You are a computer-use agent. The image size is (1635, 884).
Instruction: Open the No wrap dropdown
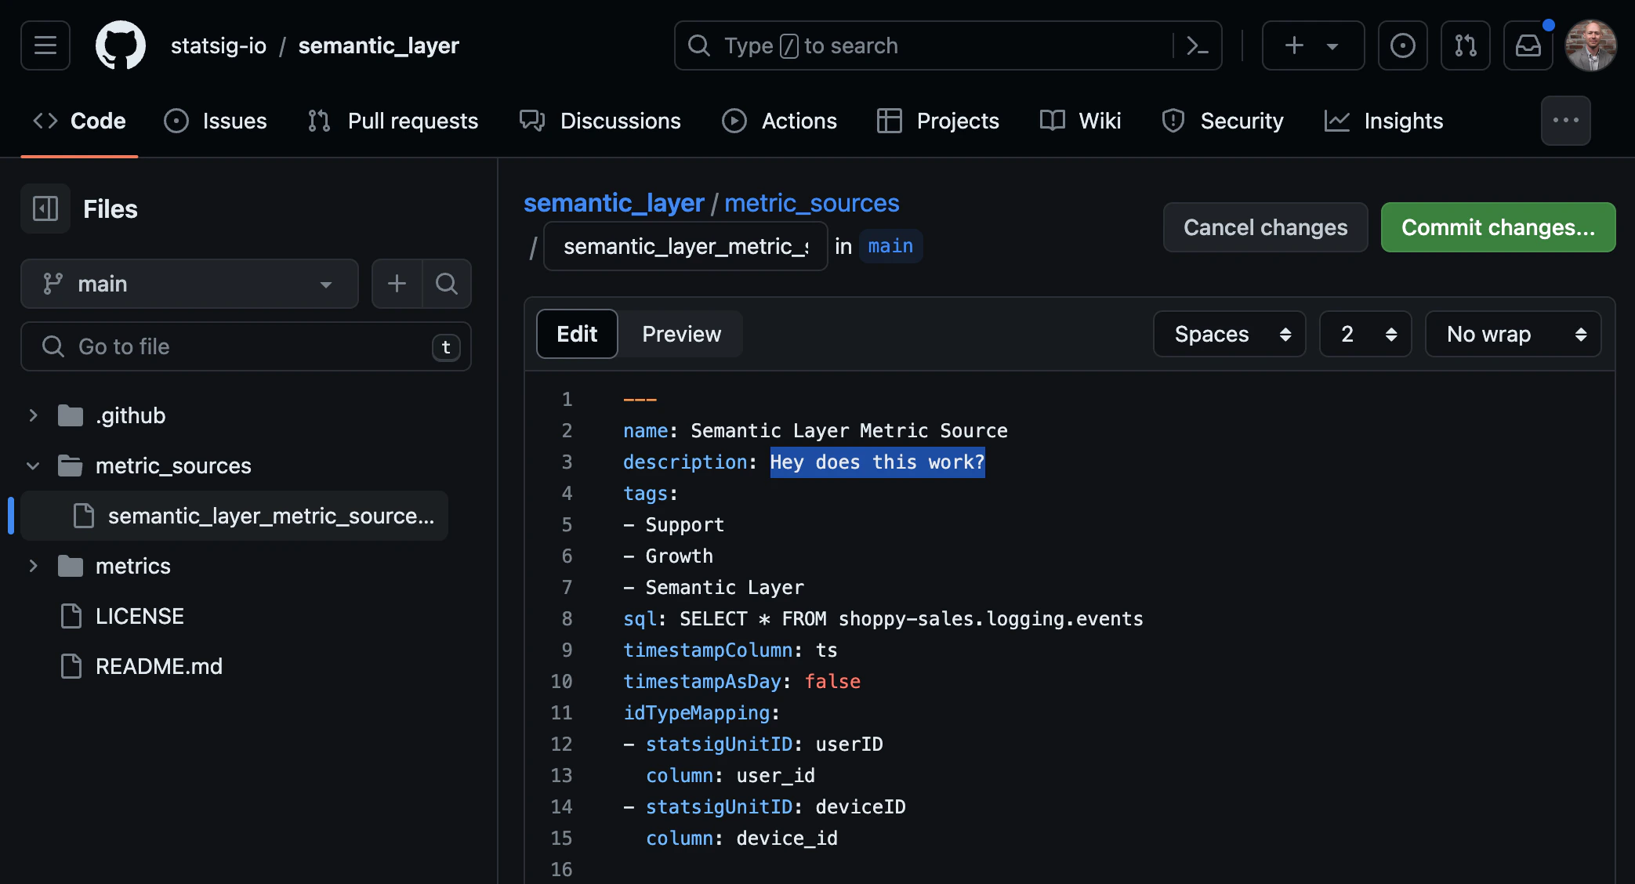[1513, 334]
